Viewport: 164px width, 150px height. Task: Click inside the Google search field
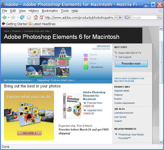pyautogui.click(x=144, y=17)
